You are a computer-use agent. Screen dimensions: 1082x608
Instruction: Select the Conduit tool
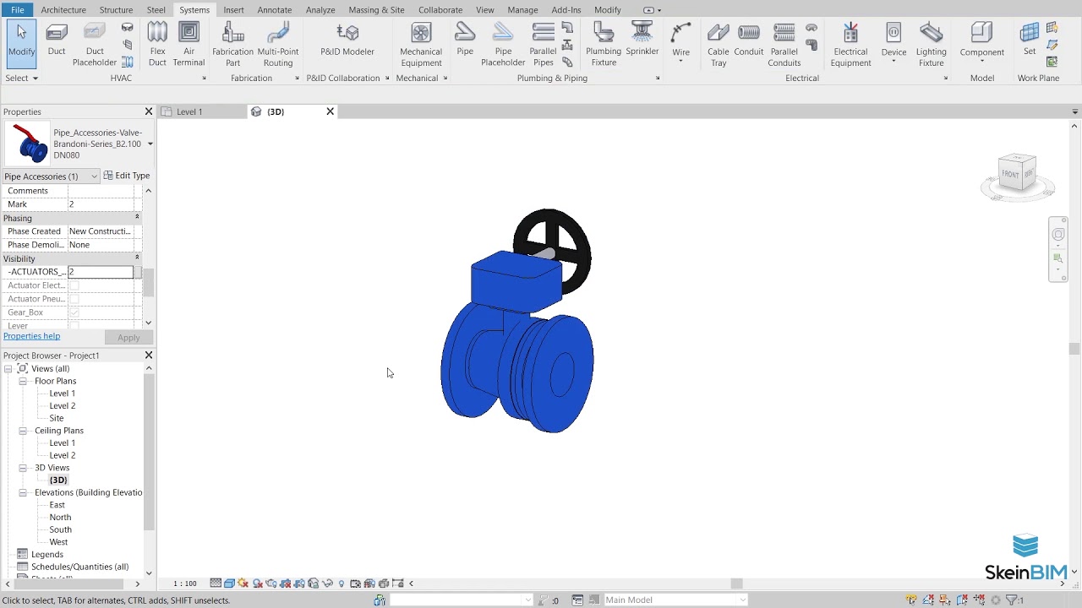tap(749, 41)
